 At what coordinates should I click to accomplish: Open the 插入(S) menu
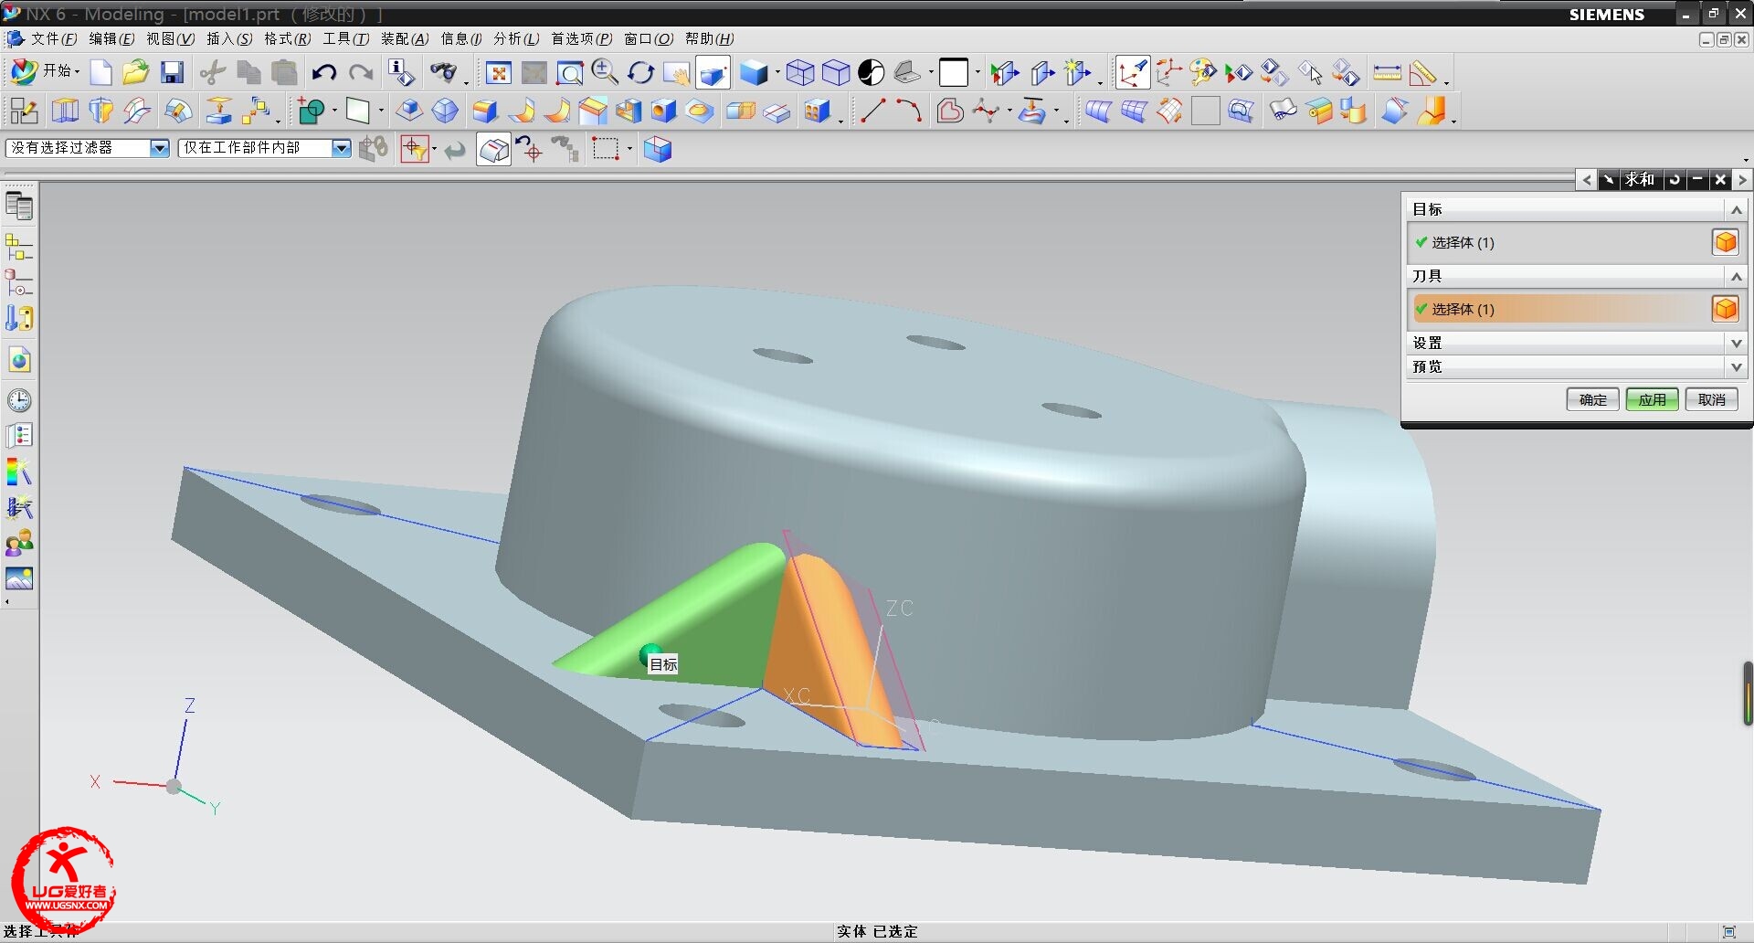(x=229, y=38)
